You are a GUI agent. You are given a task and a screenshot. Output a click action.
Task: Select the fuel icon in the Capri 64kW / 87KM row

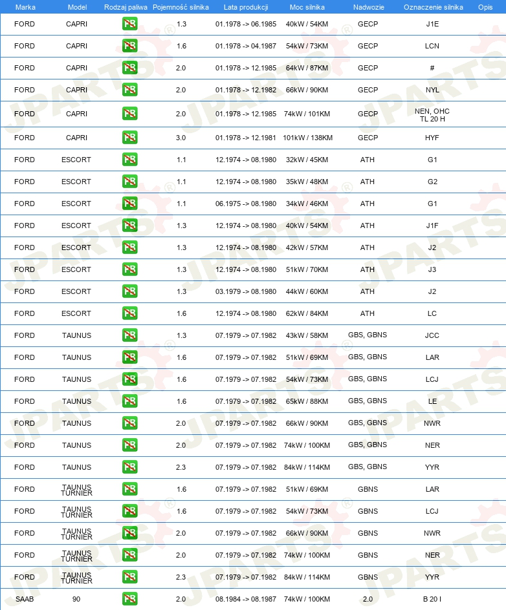[x=129, y=68]
